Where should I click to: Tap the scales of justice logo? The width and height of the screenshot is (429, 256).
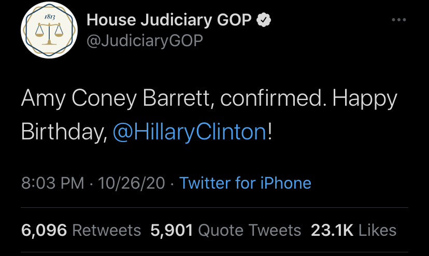click(x=49, y=34)
